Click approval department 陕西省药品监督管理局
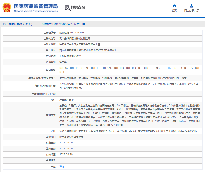This screenshot has width=205, height=173. pos(71,137)
